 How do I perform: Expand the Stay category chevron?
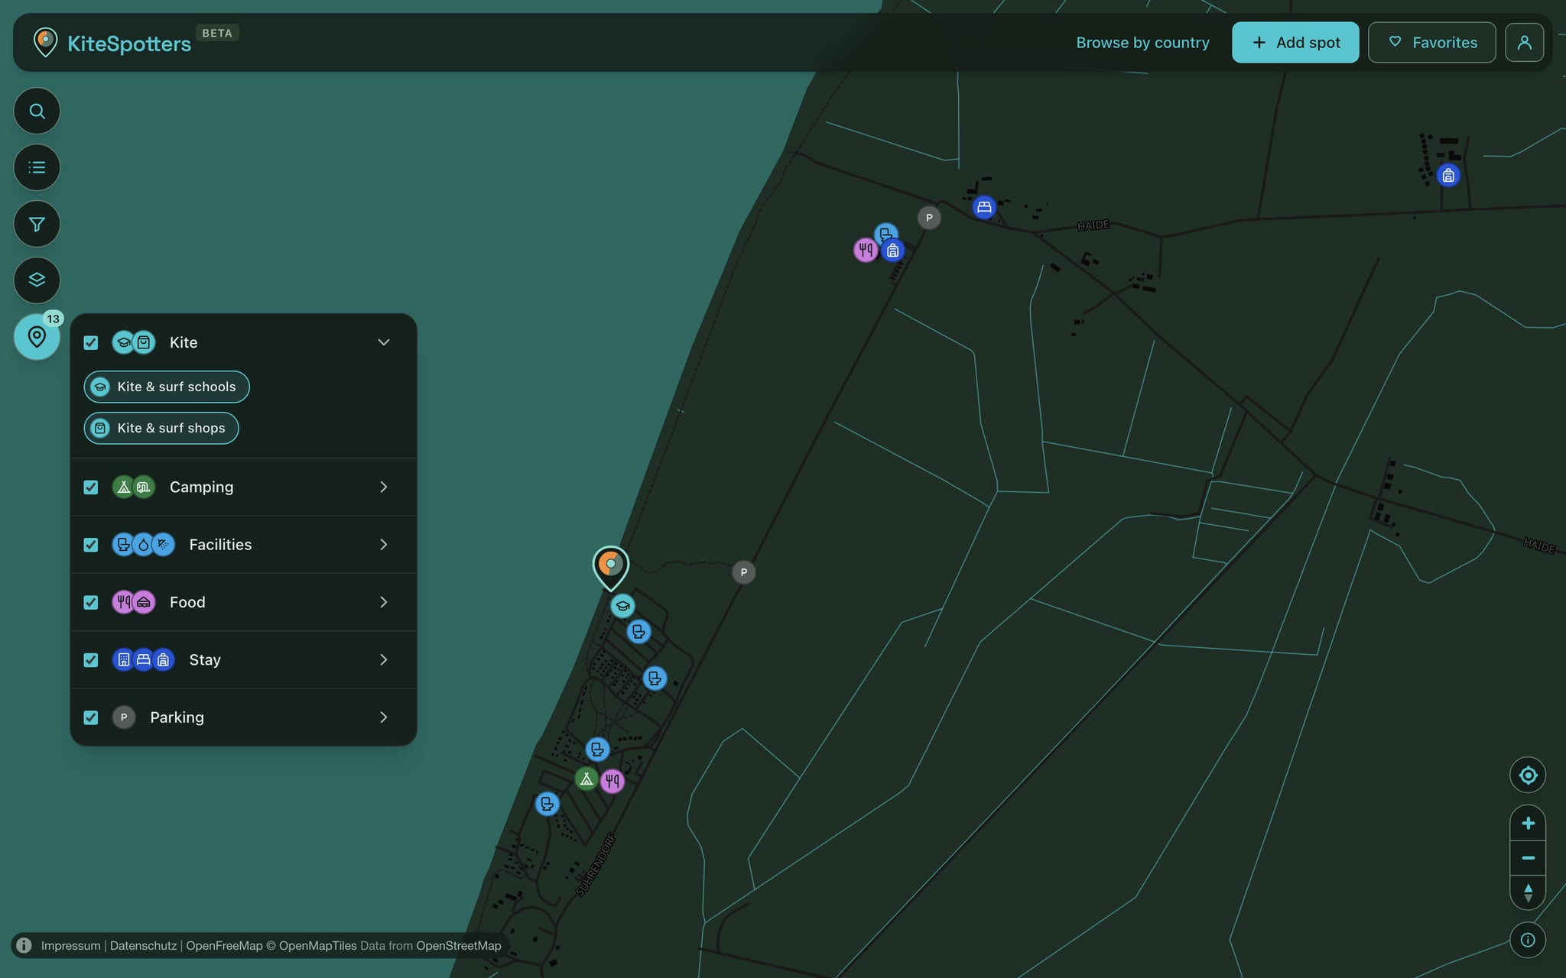384,659
